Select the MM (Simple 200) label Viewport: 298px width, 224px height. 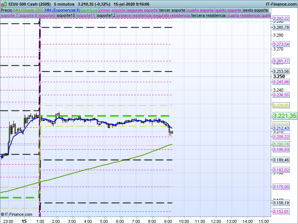click(26, 10)
